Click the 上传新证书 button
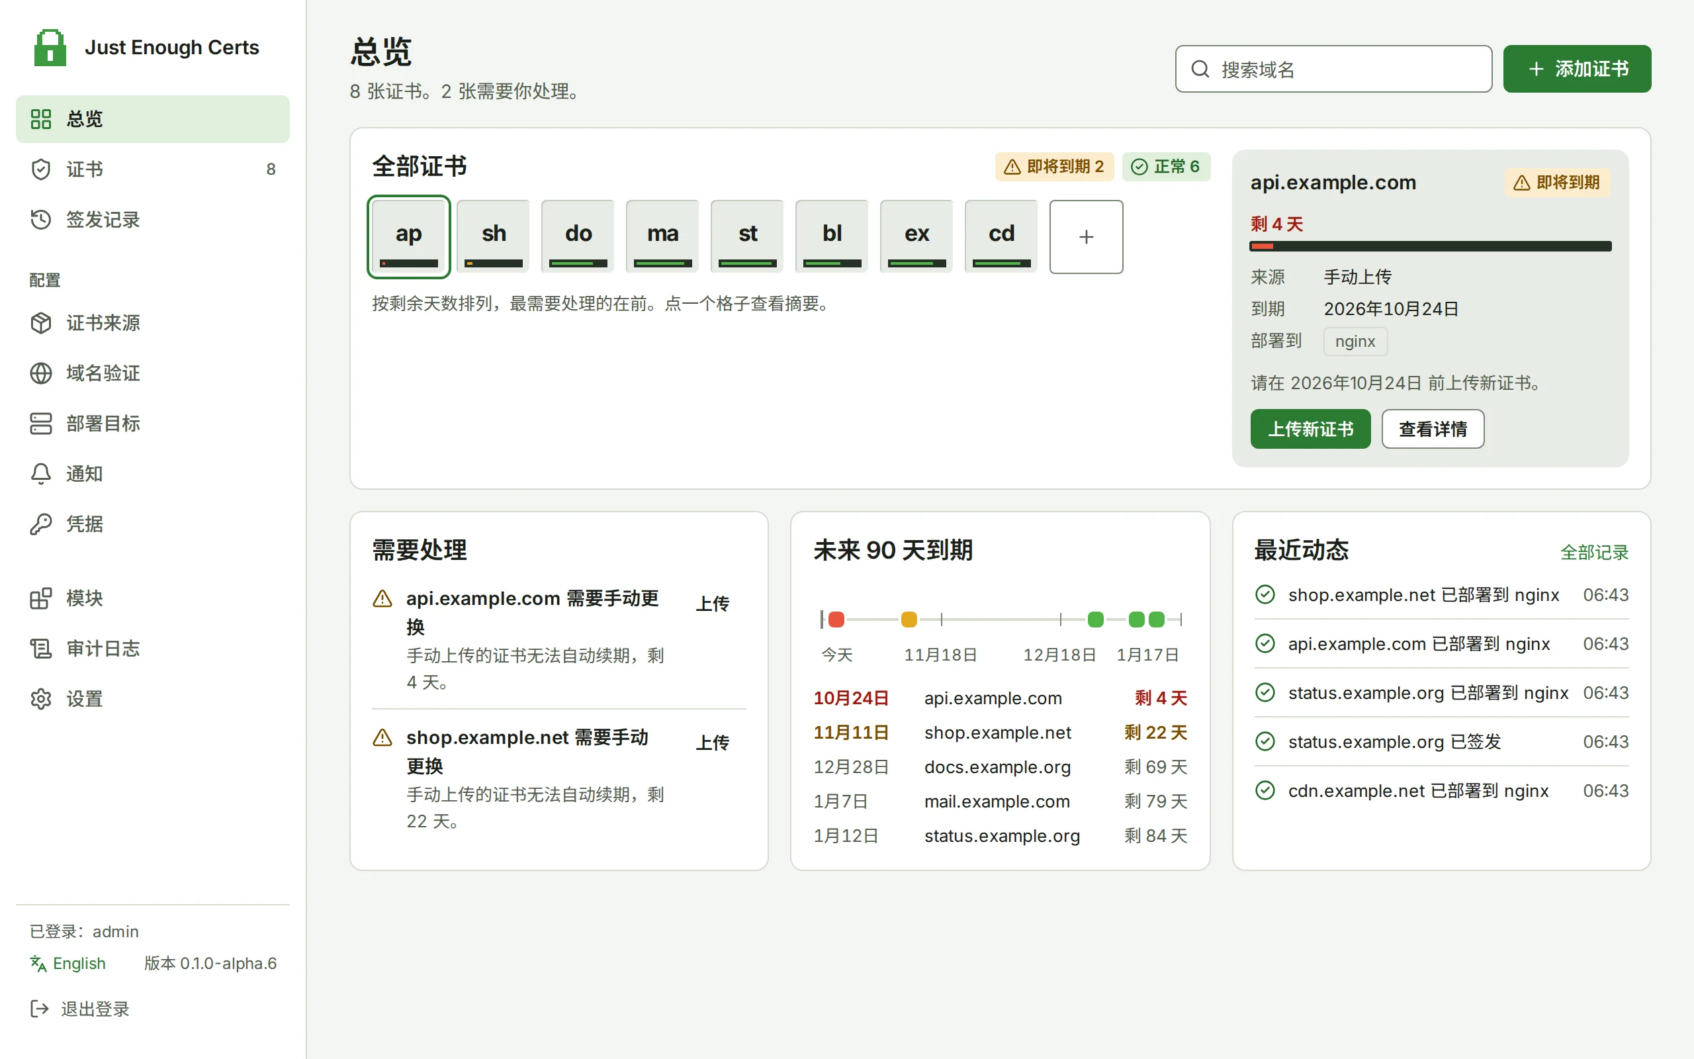Viewport: 1694px width, 1059px height. pyautogui.click(x=1310, y=429)
